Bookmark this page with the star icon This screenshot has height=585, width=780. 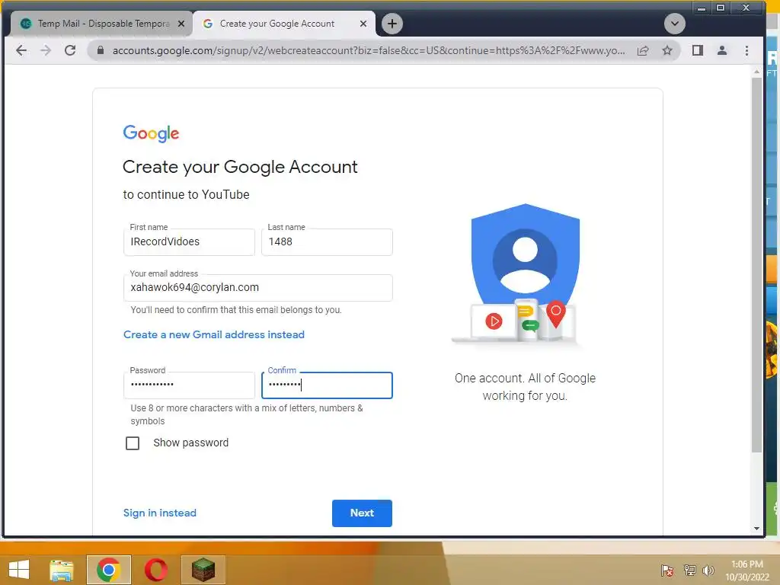tap(667, 50)
